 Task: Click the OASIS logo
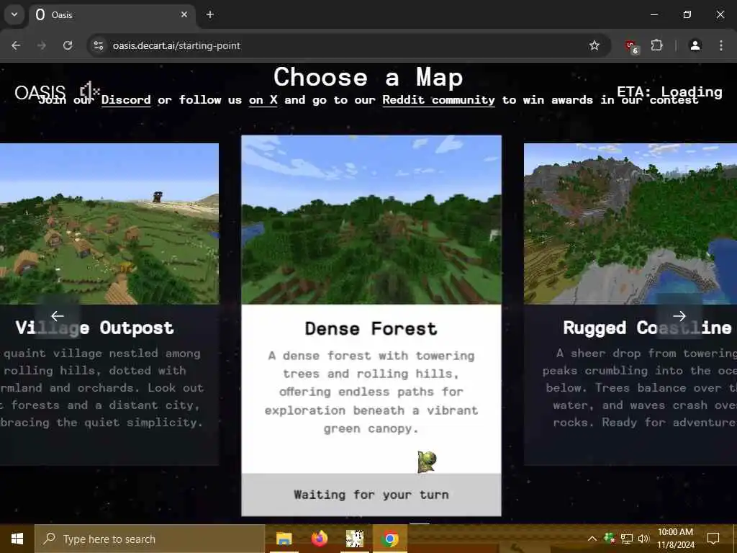click(x=40, y=92)
